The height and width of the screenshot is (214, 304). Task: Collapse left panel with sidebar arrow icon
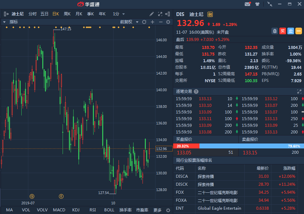[x=6, y=14]
